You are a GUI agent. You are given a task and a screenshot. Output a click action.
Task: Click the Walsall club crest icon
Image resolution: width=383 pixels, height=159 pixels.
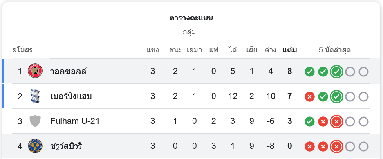click(35, 71)
